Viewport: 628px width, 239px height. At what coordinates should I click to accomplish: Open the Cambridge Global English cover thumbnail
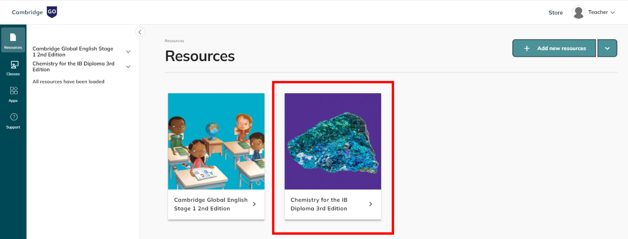click(216, 141)
